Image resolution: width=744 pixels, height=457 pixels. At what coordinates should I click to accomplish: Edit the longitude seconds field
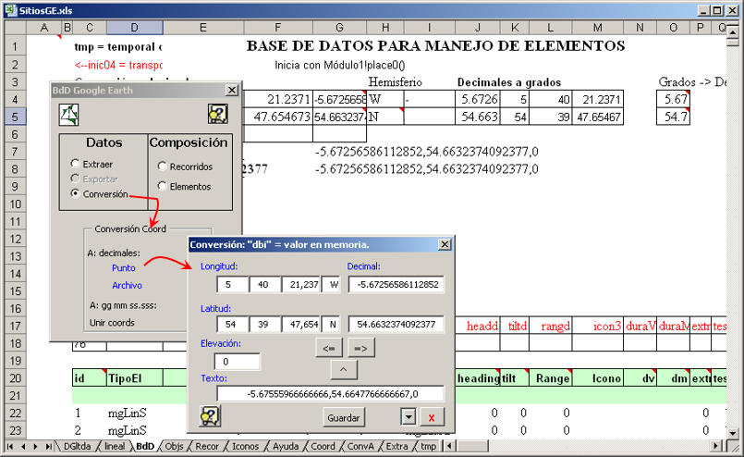[300, 285]
